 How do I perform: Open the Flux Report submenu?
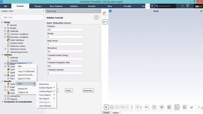coord(47,98)
